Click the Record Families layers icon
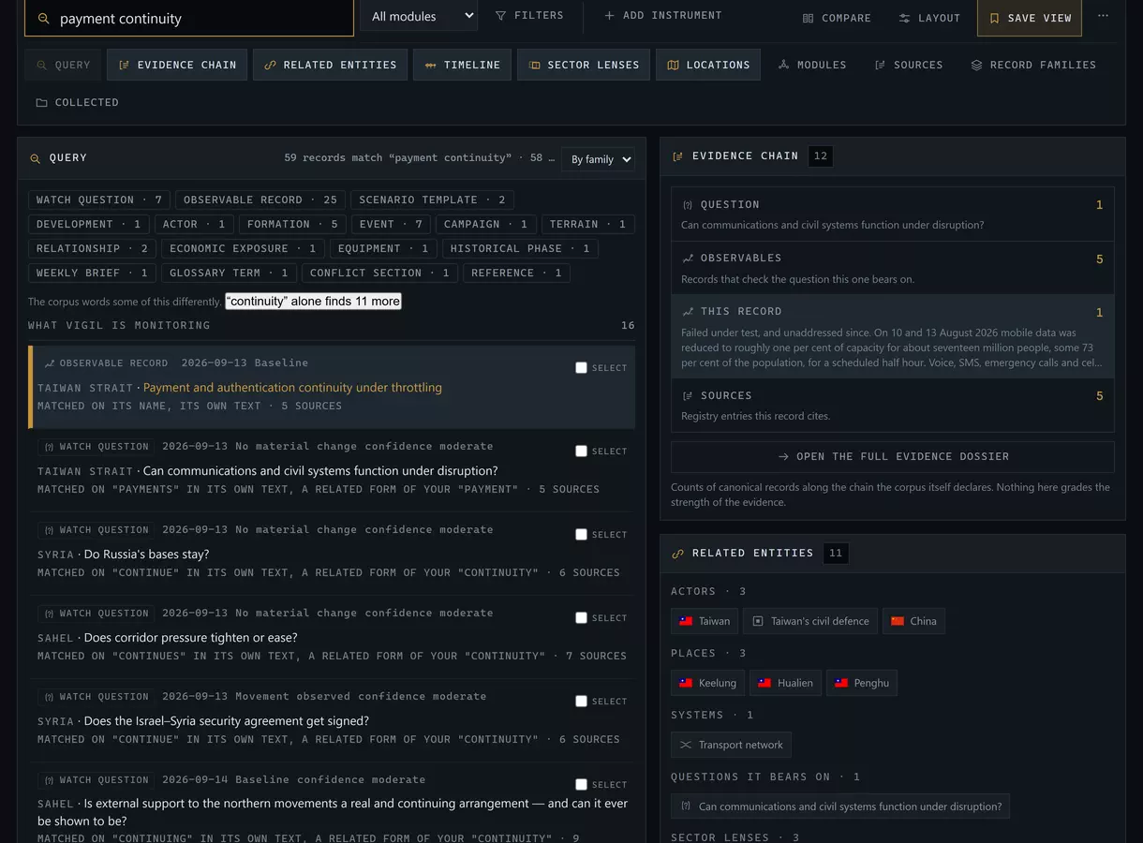 click(976, 65)
